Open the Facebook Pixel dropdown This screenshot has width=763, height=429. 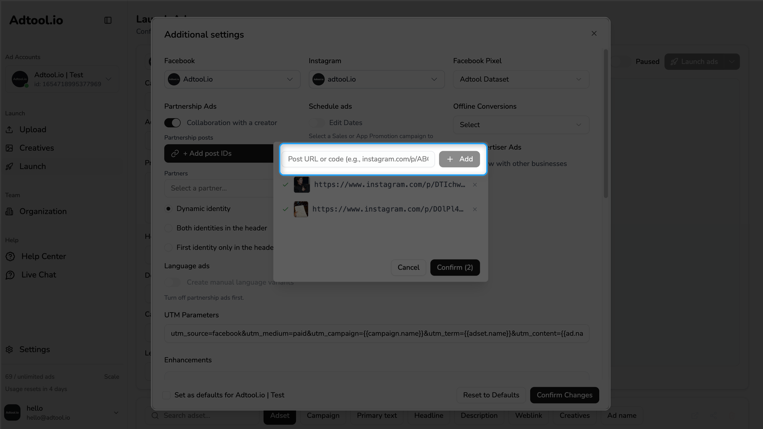click(521, 79)
